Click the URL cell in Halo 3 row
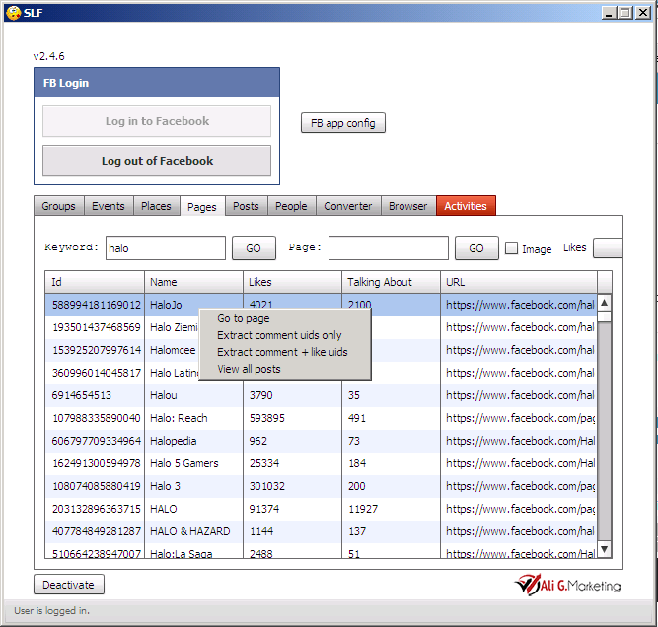 click(519, 486)
